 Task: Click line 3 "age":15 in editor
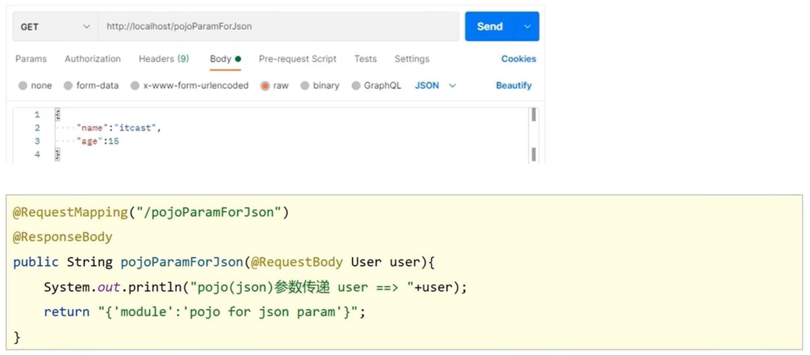click(x=97, y=141)
